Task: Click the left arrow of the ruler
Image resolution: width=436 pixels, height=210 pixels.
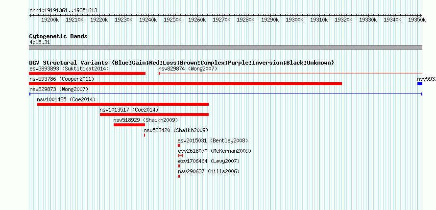Action: click(x=30, y=15)
